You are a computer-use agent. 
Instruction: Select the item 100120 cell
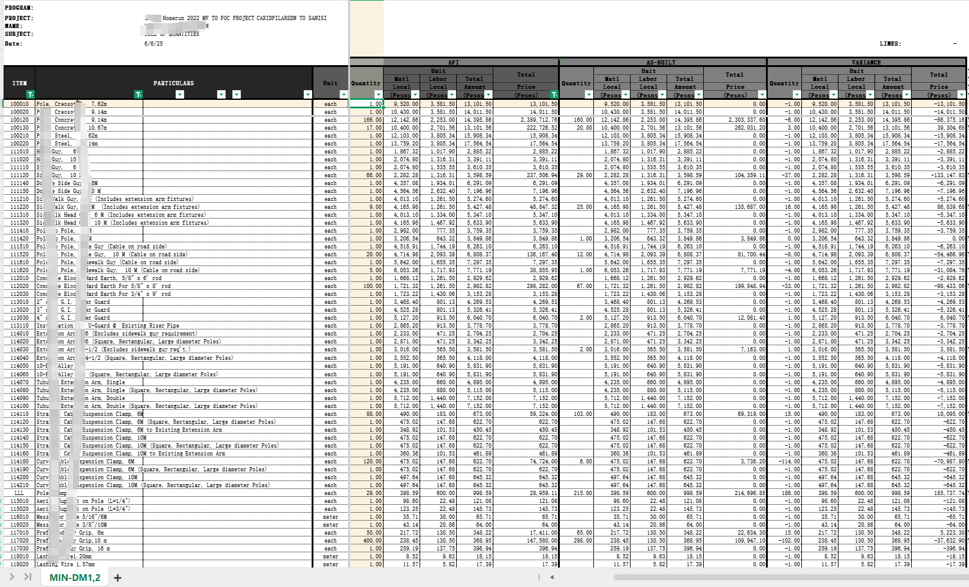click(19, 120)
